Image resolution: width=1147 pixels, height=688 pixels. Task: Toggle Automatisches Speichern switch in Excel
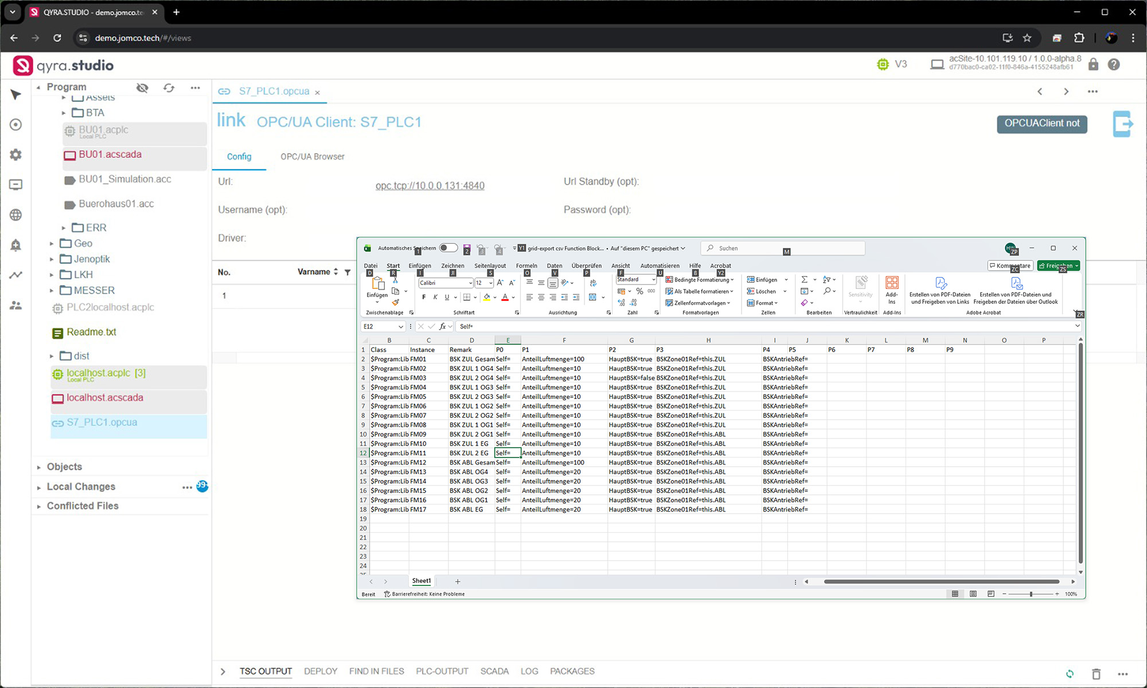[x=448, y=248]
